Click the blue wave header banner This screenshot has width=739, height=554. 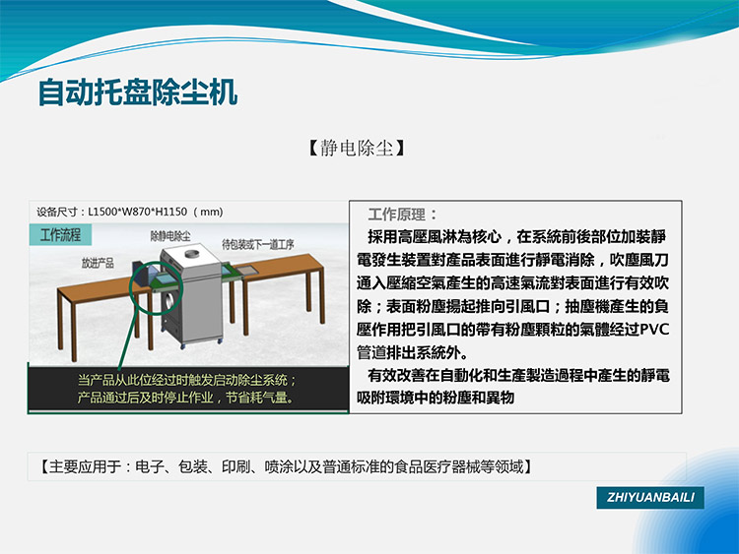493,30
